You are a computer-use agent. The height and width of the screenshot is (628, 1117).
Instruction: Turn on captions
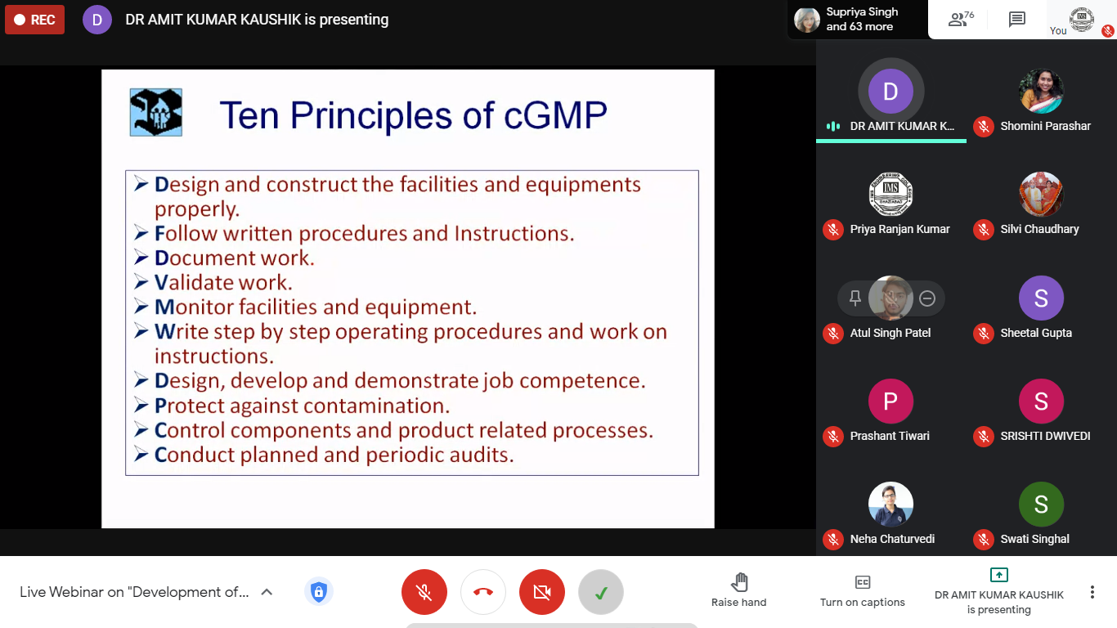(x=862, y=592)
